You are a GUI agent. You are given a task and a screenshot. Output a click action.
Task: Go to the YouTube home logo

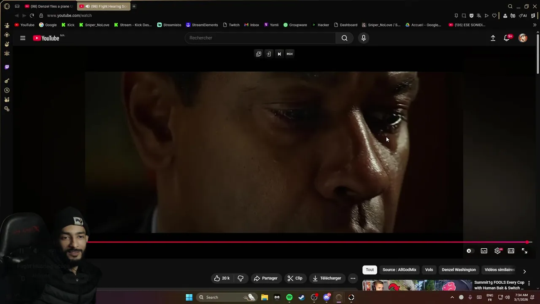(x=46, y=38)
